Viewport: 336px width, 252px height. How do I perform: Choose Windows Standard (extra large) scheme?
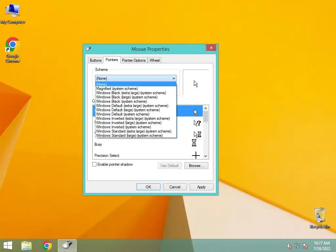point(136,131)
